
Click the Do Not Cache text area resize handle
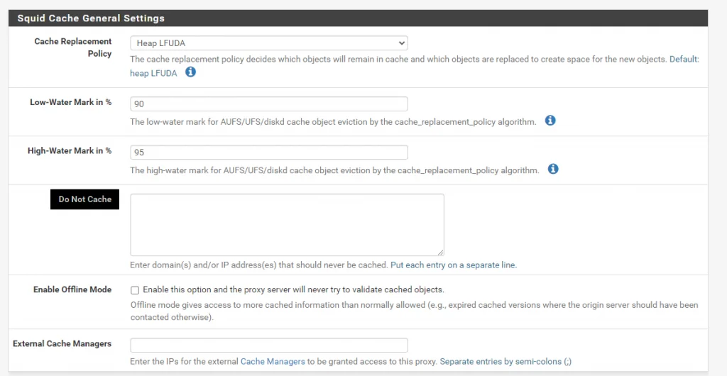(440, 253)
